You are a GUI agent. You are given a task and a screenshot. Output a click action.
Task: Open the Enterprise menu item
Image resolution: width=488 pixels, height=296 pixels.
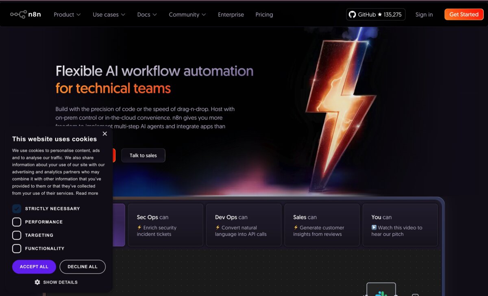tap(231, 15)
